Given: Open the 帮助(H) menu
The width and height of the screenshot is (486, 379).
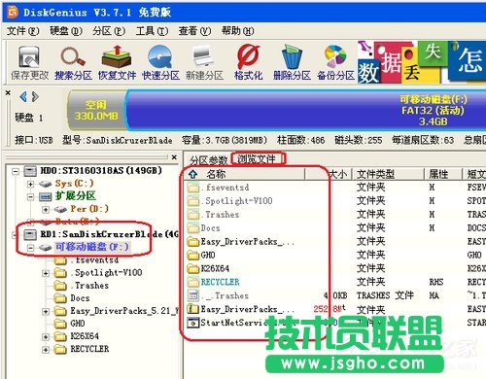Looking at the screenshot, I should pyautogui.click(x=237, y=31).
